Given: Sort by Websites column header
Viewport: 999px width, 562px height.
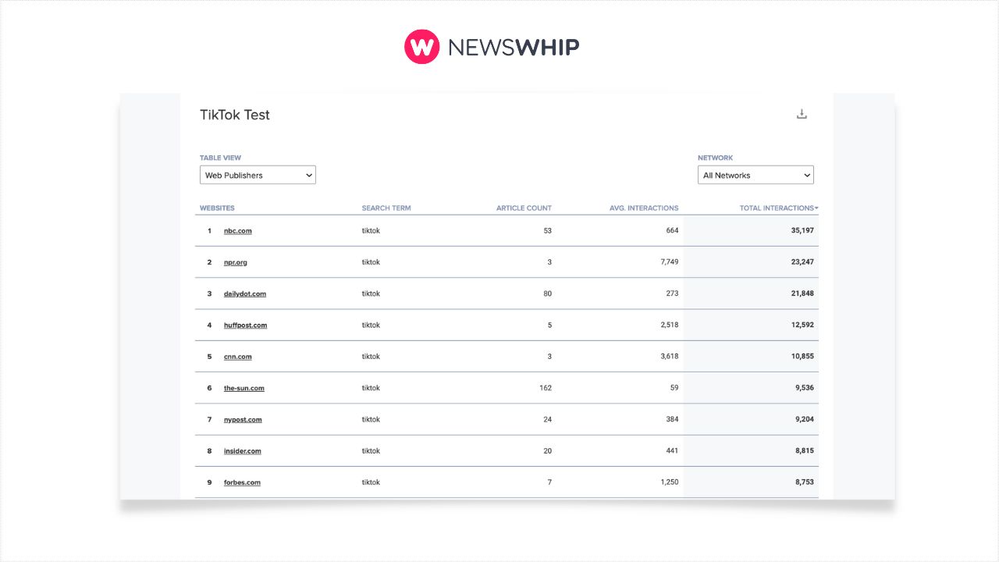Looking at the screenshot, I should (217, 208).
